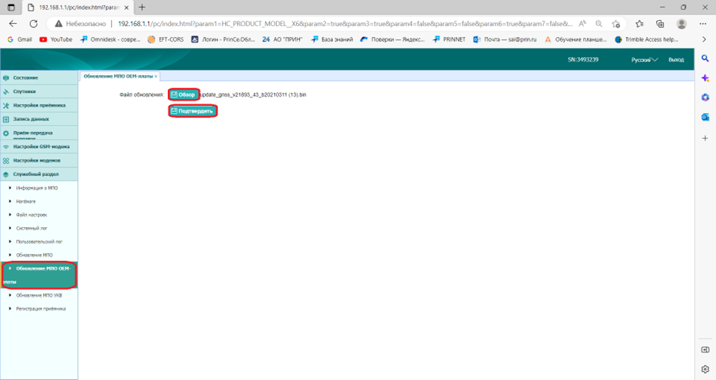Click the Небезопасно security warning
716x380 pixels.
[80, 24]
